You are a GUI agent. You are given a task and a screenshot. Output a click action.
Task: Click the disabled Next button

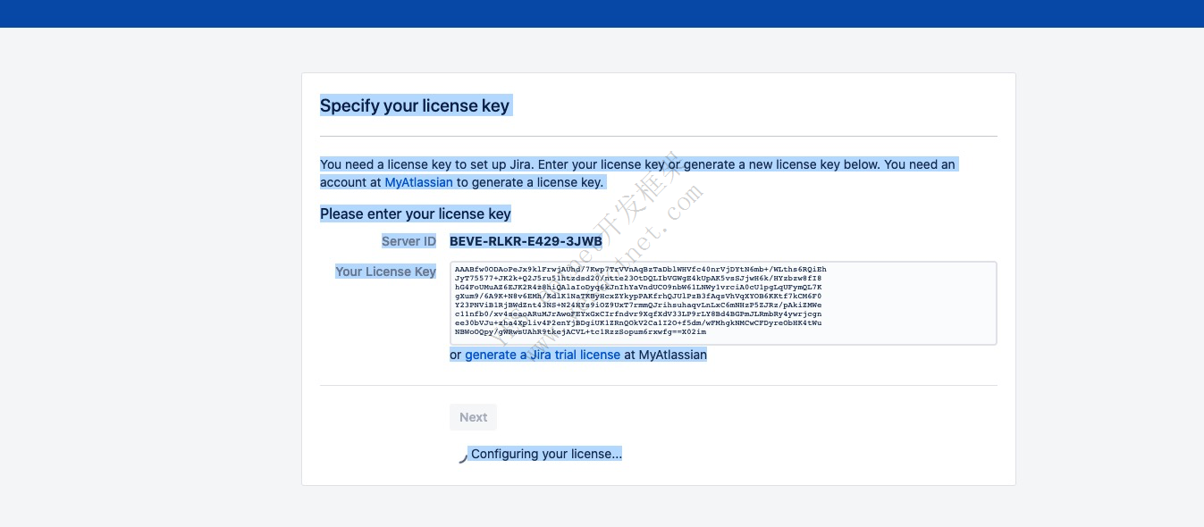473,417
